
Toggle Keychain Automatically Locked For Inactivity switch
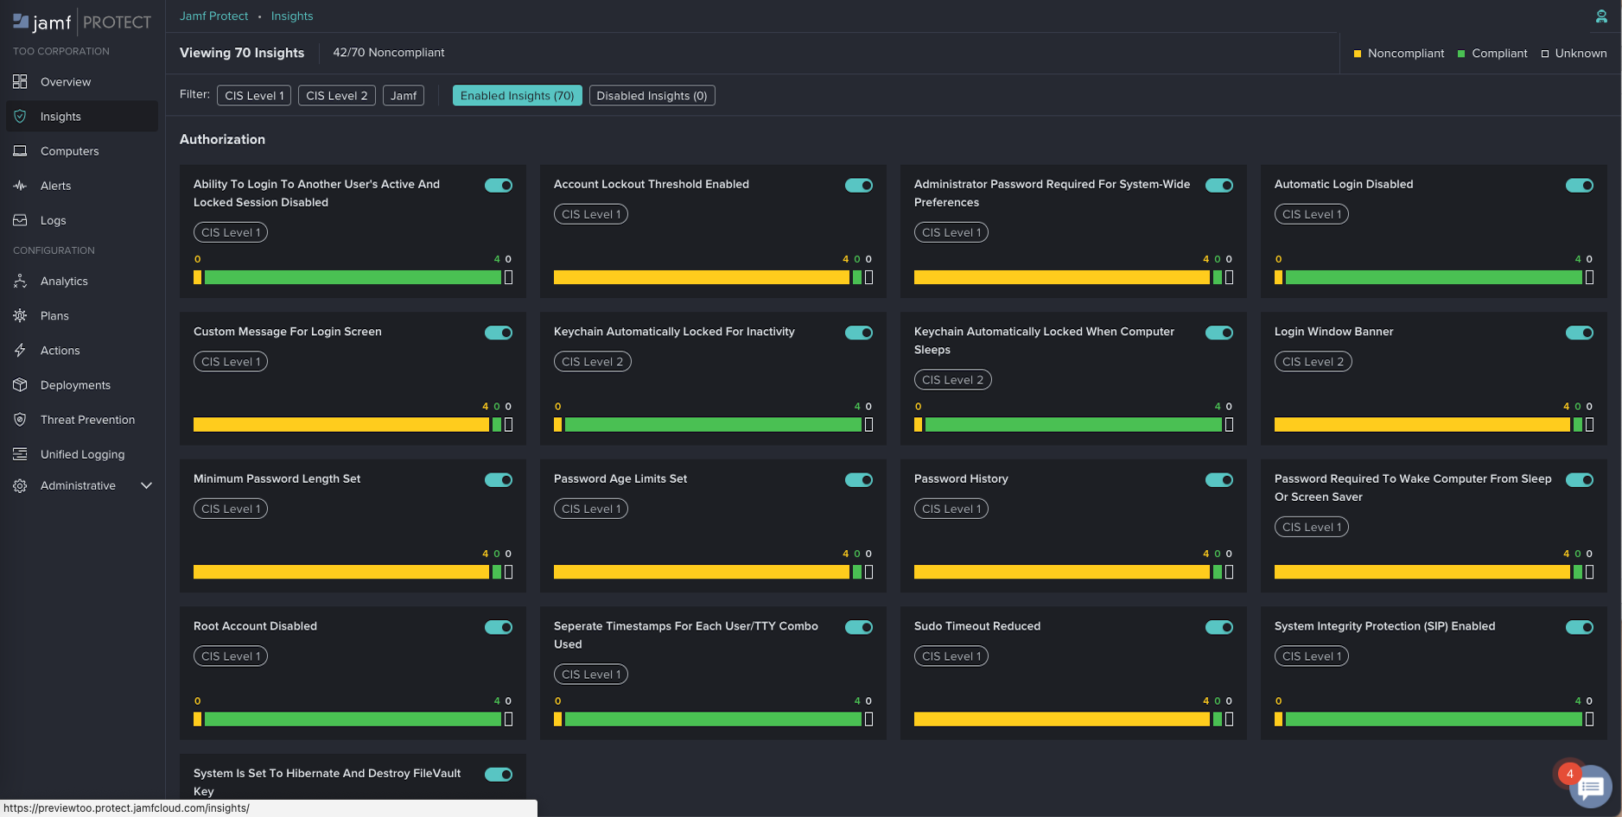click(x=859, y=333)
